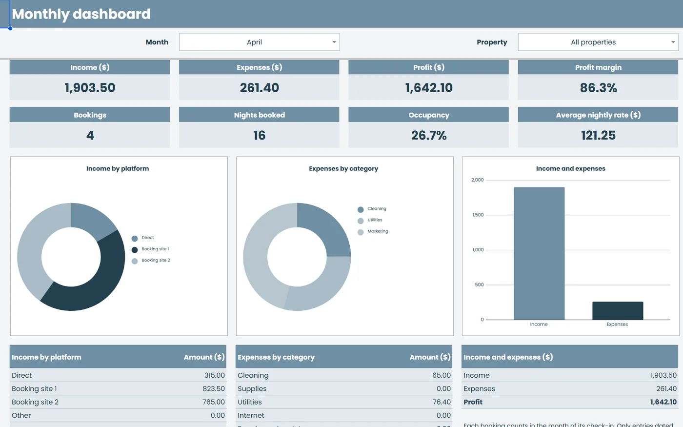The image size is (683, 427).
Task: Click the Month label beside the dropdown
Action: coord(157,42)
